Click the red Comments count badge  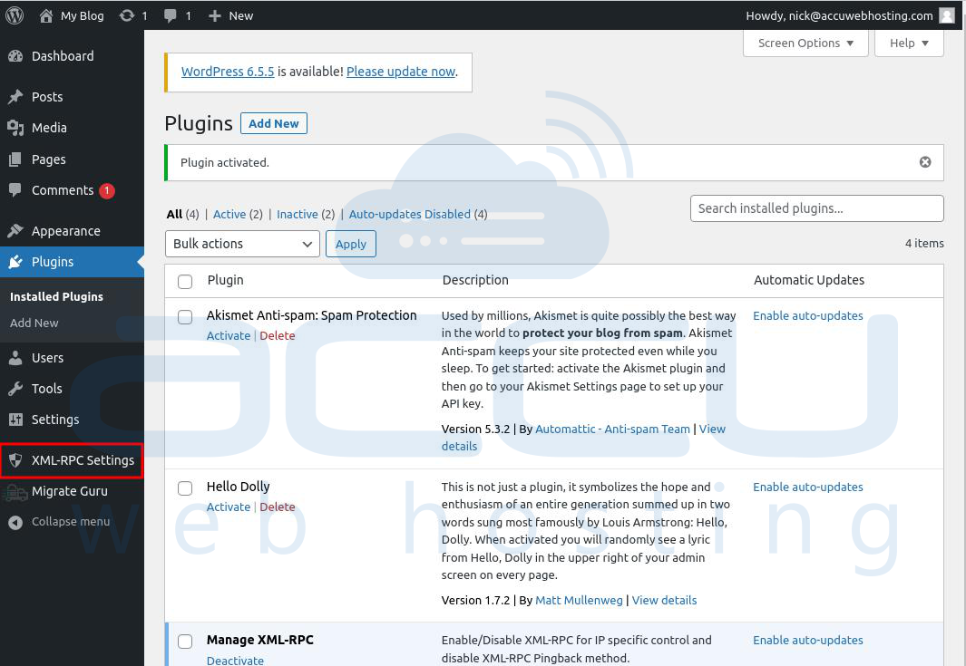click(x=107, y=191)
